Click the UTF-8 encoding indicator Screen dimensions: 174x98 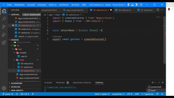(x=129, y=94)
